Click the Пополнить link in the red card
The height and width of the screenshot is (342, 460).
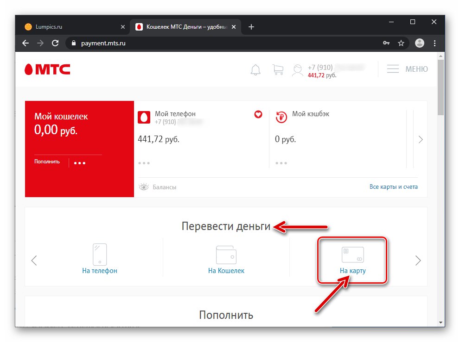click(x=46, y=162)
